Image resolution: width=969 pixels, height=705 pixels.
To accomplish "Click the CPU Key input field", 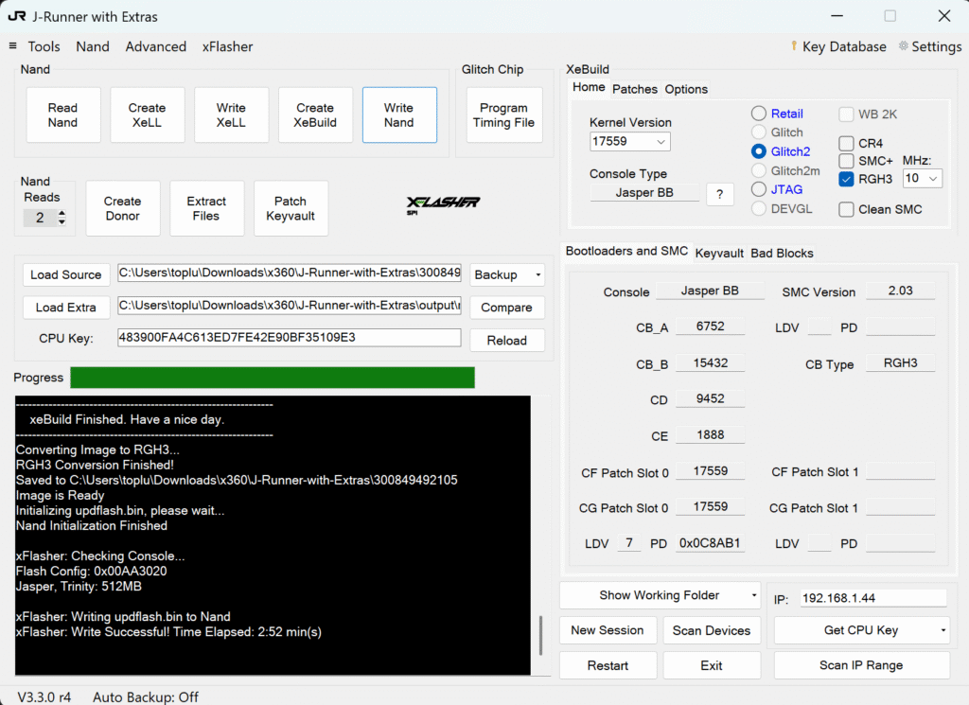I will [289, 338].
